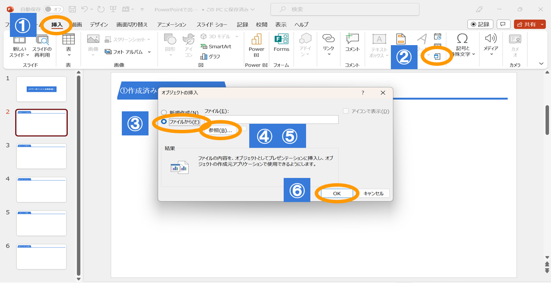Screen dimensions: 551x283
Task: Click the 3D モデル button
Action: coord(220,37)
